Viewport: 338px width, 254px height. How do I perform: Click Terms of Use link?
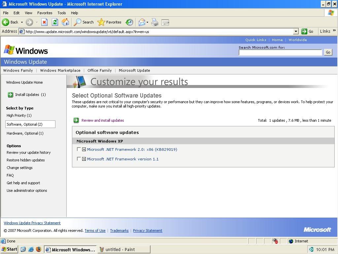point(95,231)
